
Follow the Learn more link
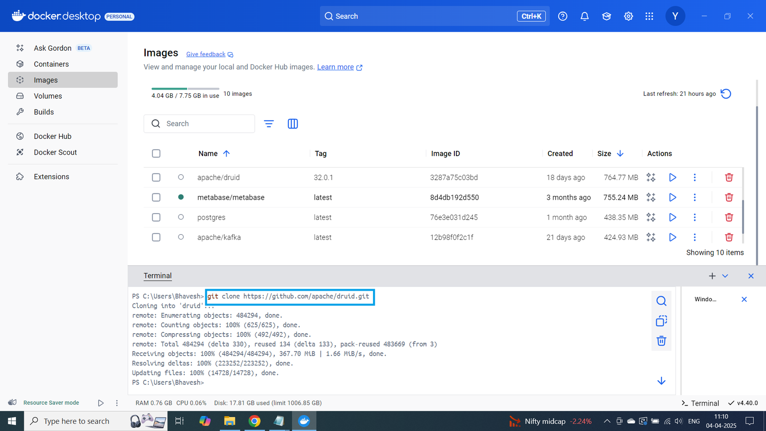tap(335, 67)
